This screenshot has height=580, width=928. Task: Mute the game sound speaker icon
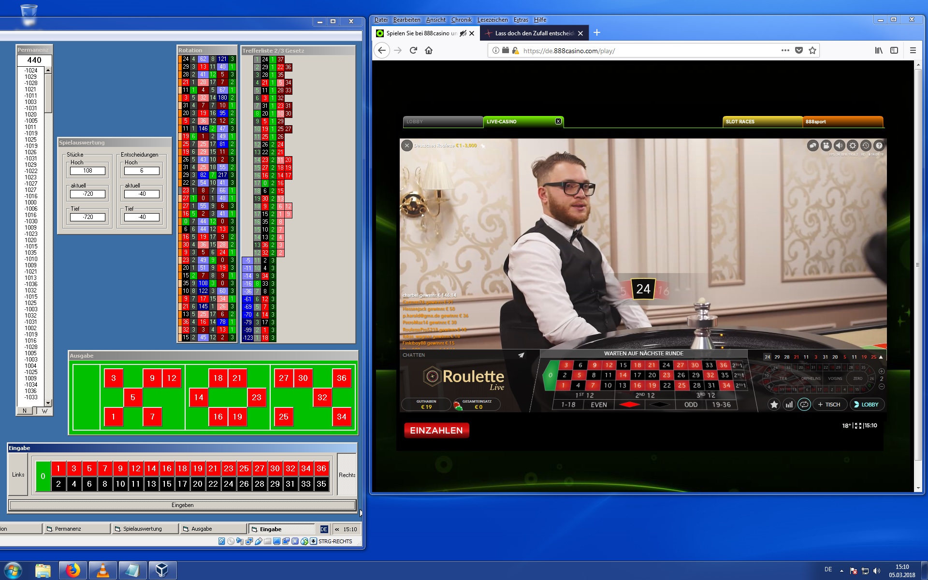pyautogui.click(x=839, y=145)
